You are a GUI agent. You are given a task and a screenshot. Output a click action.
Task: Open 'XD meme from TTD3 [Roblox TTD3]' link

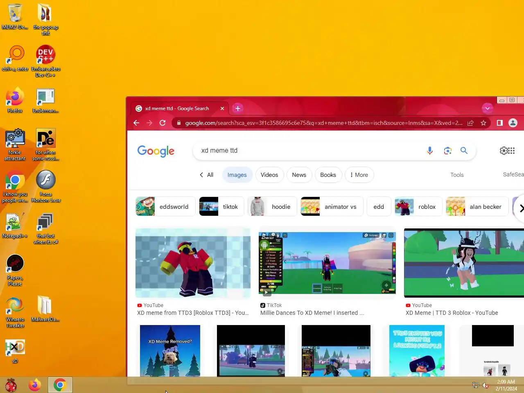tap(193, 313)
